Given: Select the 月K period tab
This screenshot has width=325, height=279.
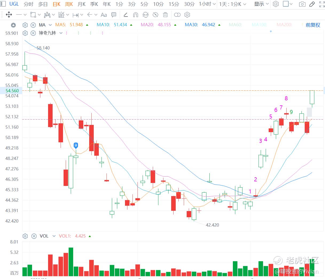Looking at the screenshot, I should 81,4.
